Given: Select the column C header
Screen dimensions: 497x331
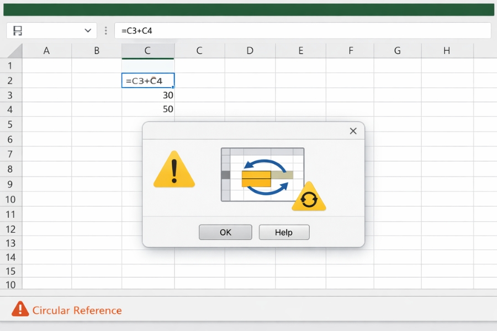Looking at the screenshot, I should [147, 50].
